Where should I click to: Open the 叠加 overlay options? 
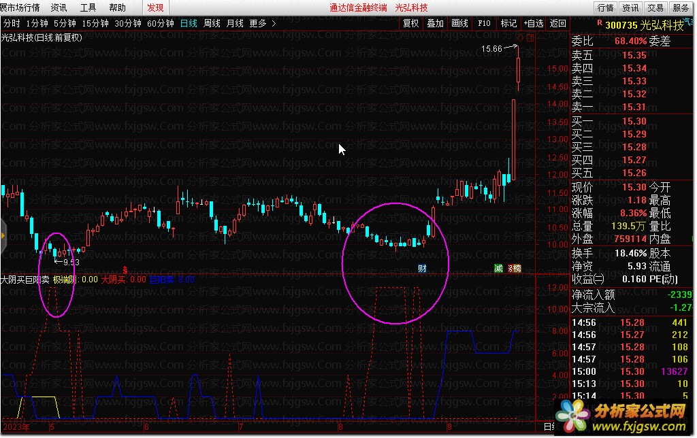point(435,23)
